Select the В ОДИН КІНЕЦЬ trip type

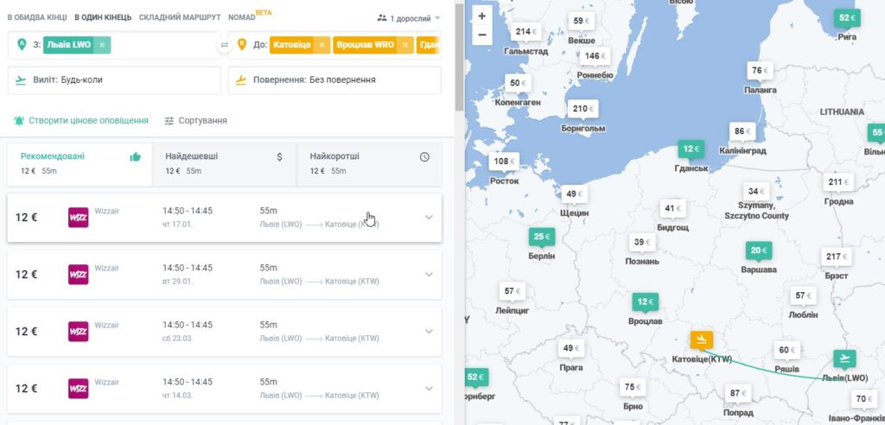pyautogui.click(x=104, y=17)
